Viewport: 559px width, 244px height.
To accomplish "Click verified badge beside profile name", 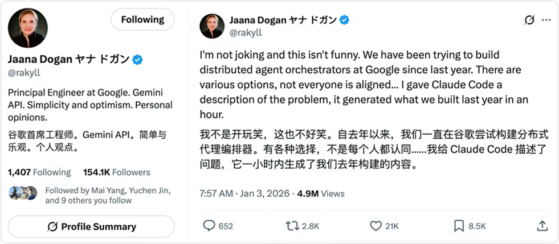I will [x=138, y=60].
